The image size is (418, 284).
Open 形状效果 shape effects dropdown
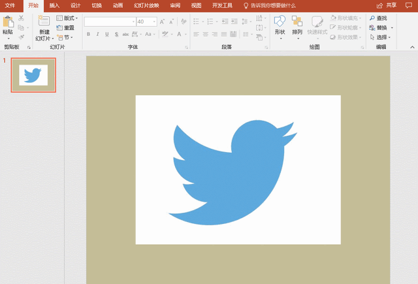[346, 37]
